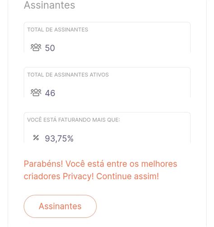214x227 pixels.
Task: Select the active subscribers value 46
Action: click(x=50, y=93)
